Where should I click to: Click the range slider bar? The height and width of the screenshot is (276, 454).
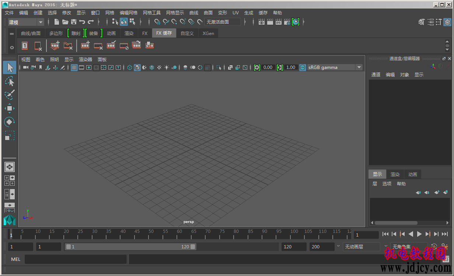pos(131,247)
